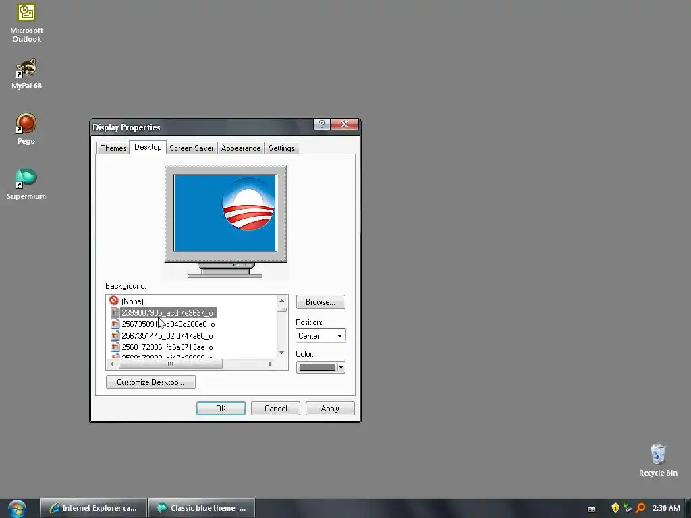Click background list scroll up arrow

pyautogui.click(x=281, y=301)
